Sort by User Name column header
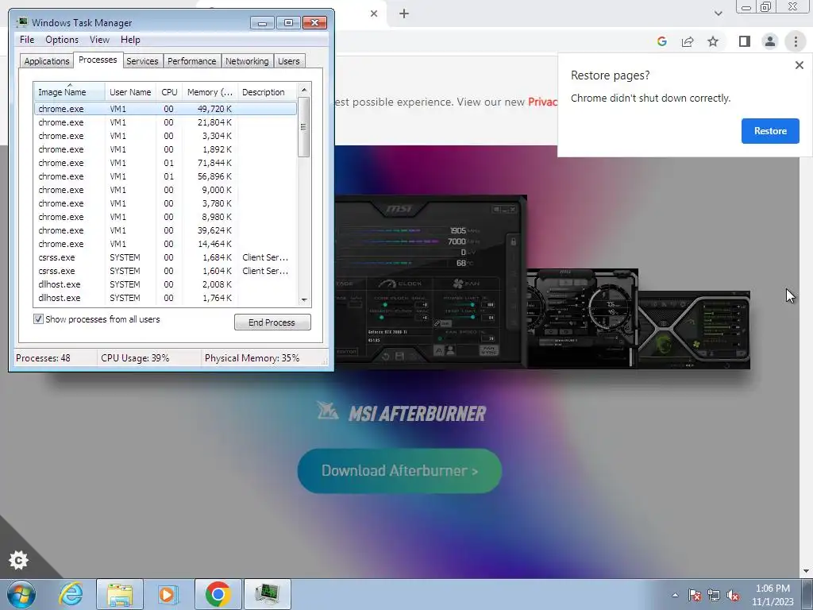The image size is (813, 610). coord(130,92)
